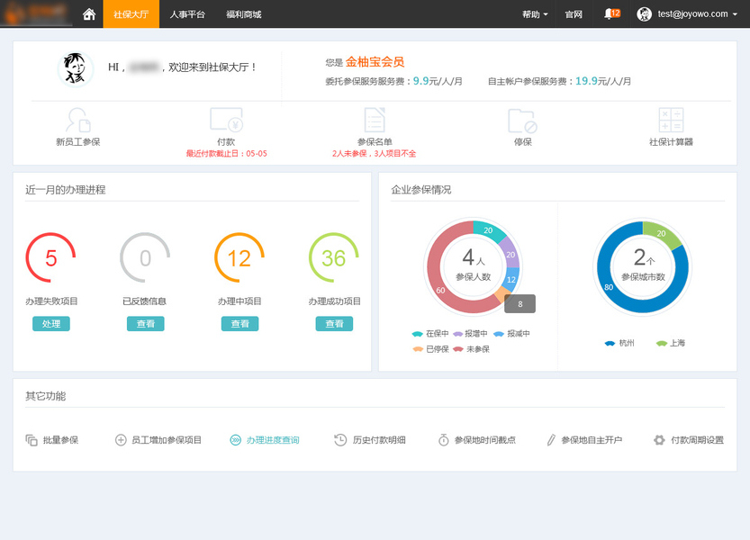The height and width of the screenshot is (540, 750).
Task: Go to the home icon in navbar
Action: (x=89, y=14)
